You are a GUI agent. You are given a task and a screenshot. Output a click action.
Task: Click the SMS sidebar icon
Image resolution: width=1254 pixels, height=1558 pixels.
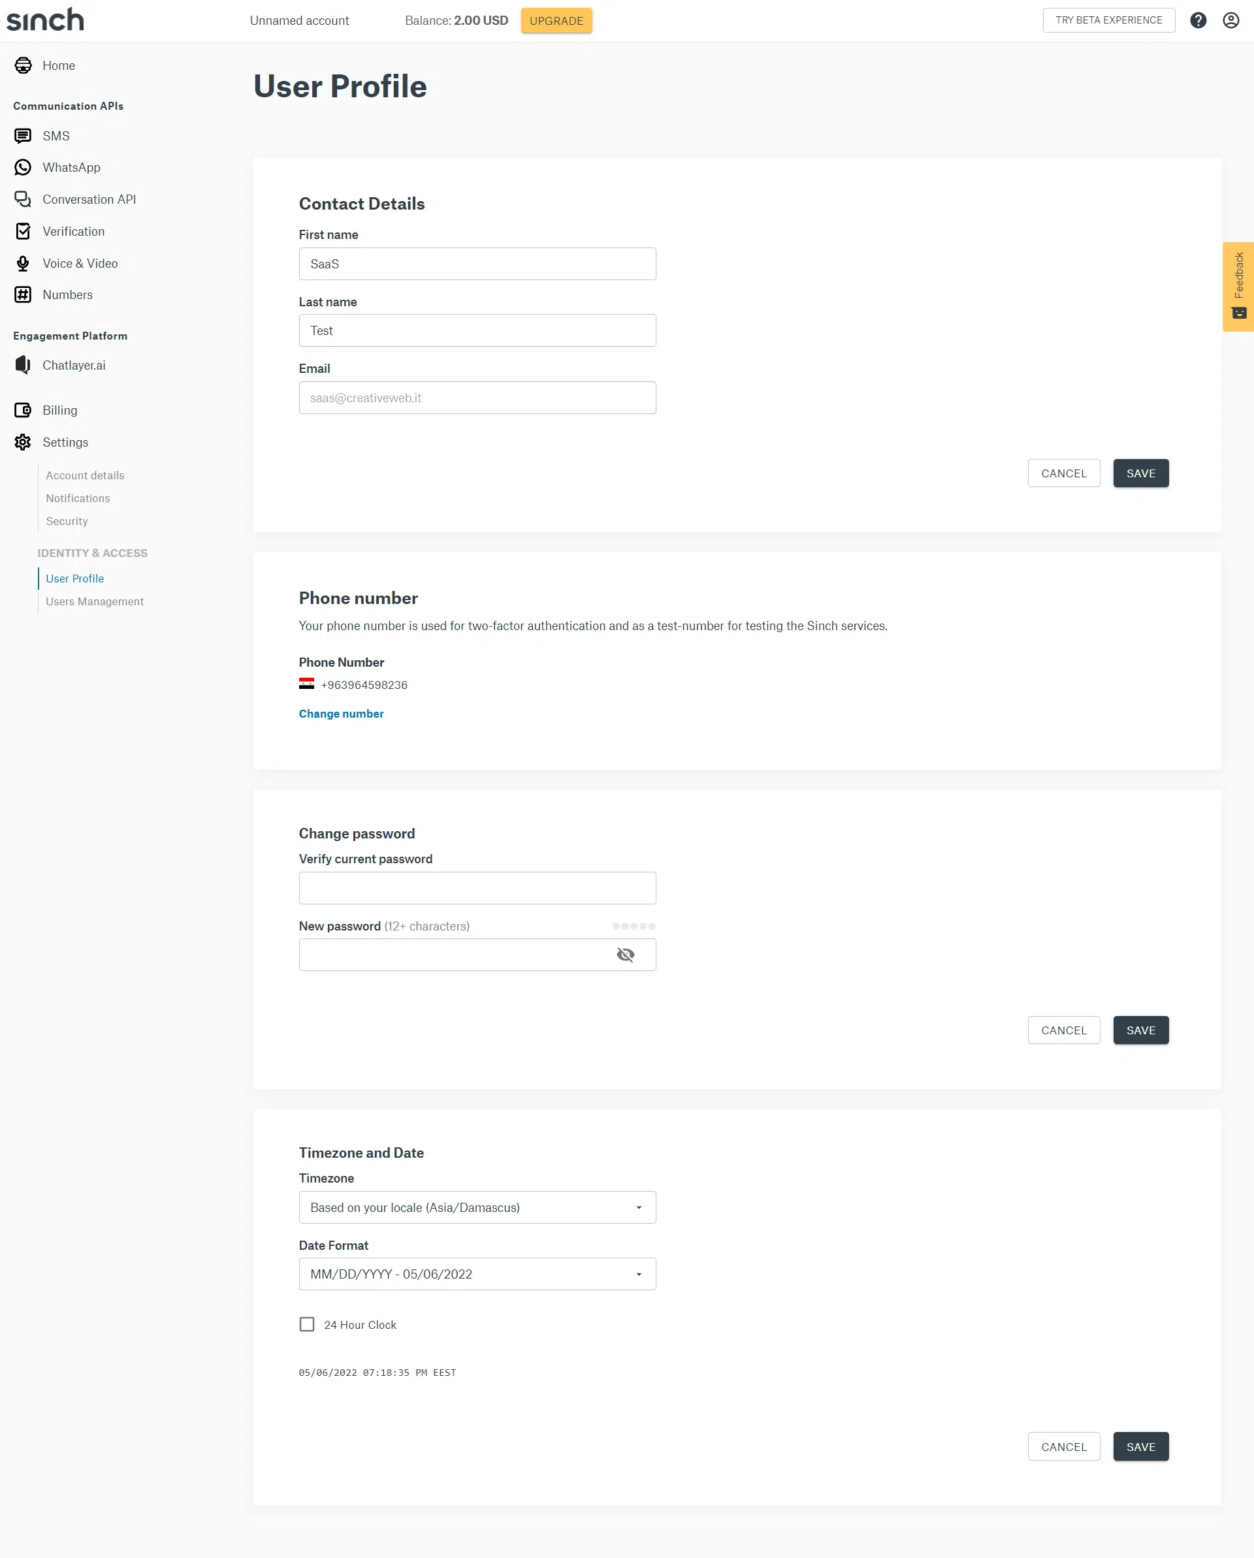[x=22, y=136]
